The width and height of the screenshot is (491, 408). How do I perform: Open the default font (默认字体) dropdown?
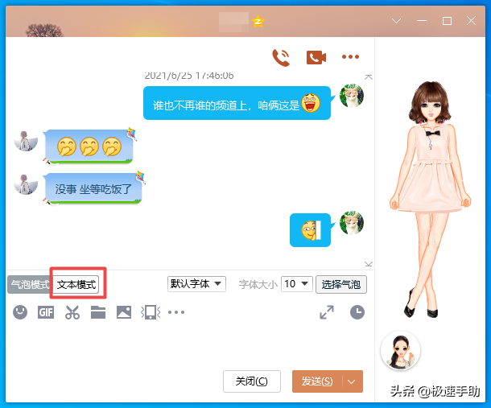click(196, 284)
